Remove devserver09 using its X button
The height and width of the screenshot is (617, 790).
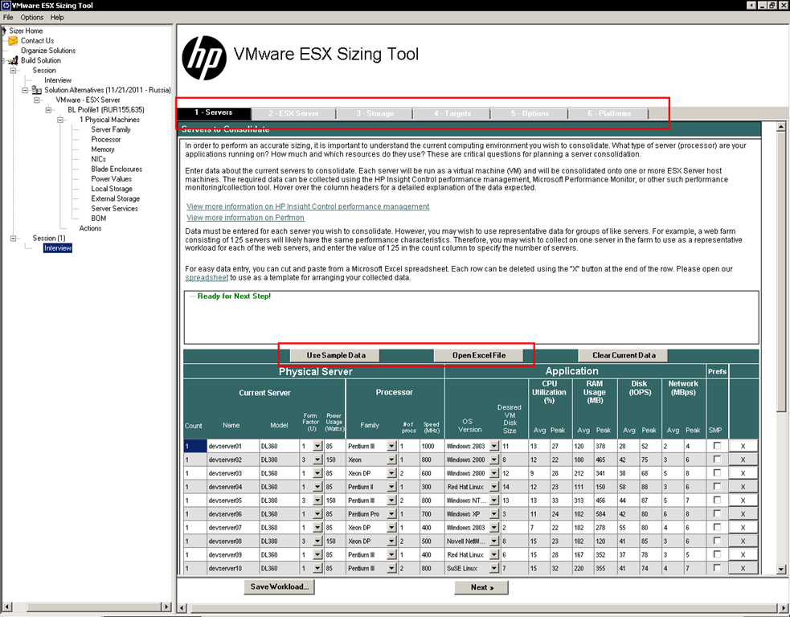(743, 555)
